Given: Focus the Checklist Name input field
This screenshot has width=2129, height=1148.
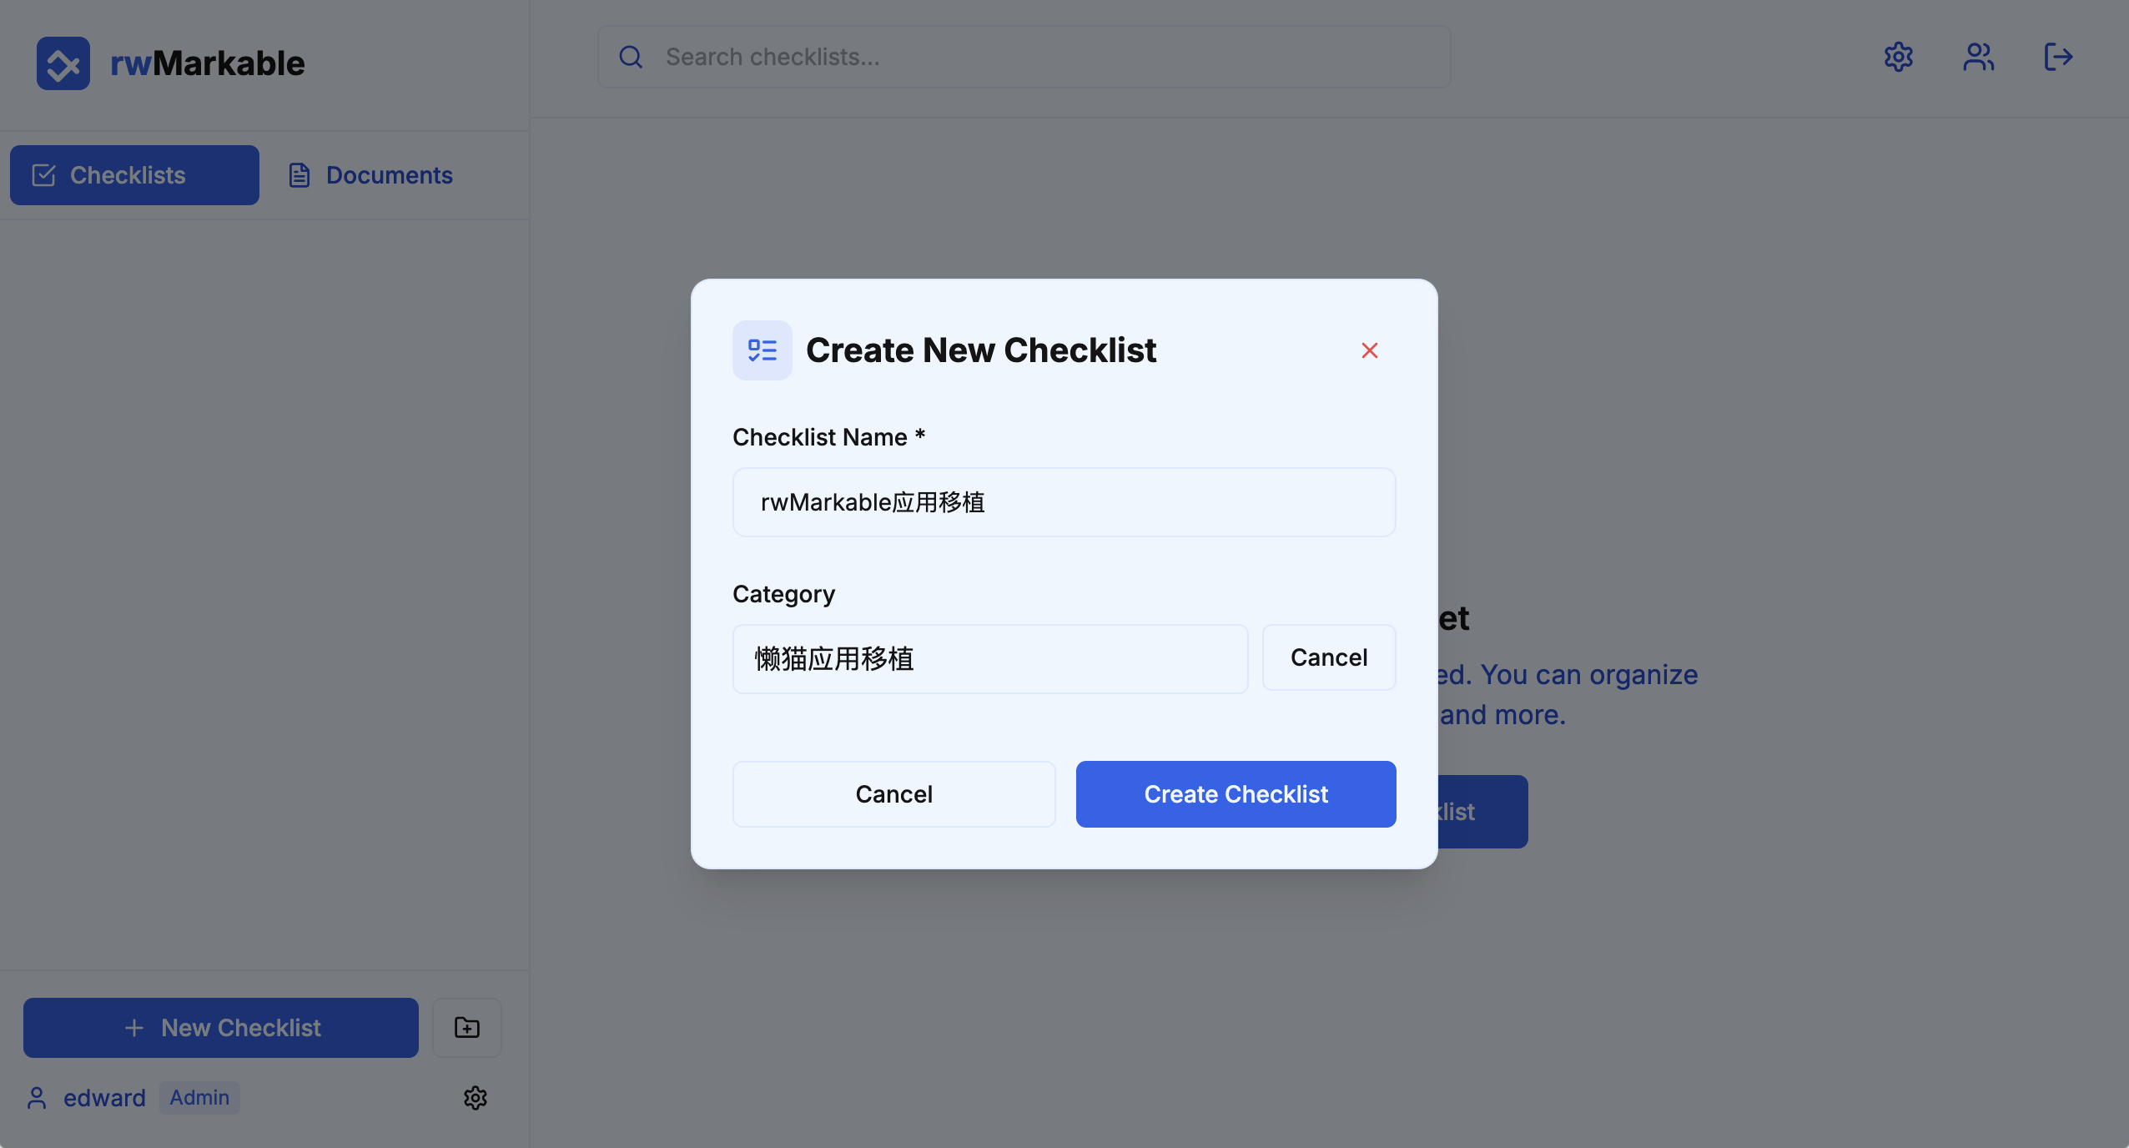Looking at the screenshot, I should point(1064,502).
